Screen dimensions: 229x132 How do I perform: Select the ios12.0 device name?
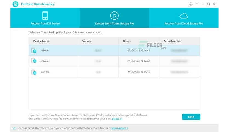45,72
